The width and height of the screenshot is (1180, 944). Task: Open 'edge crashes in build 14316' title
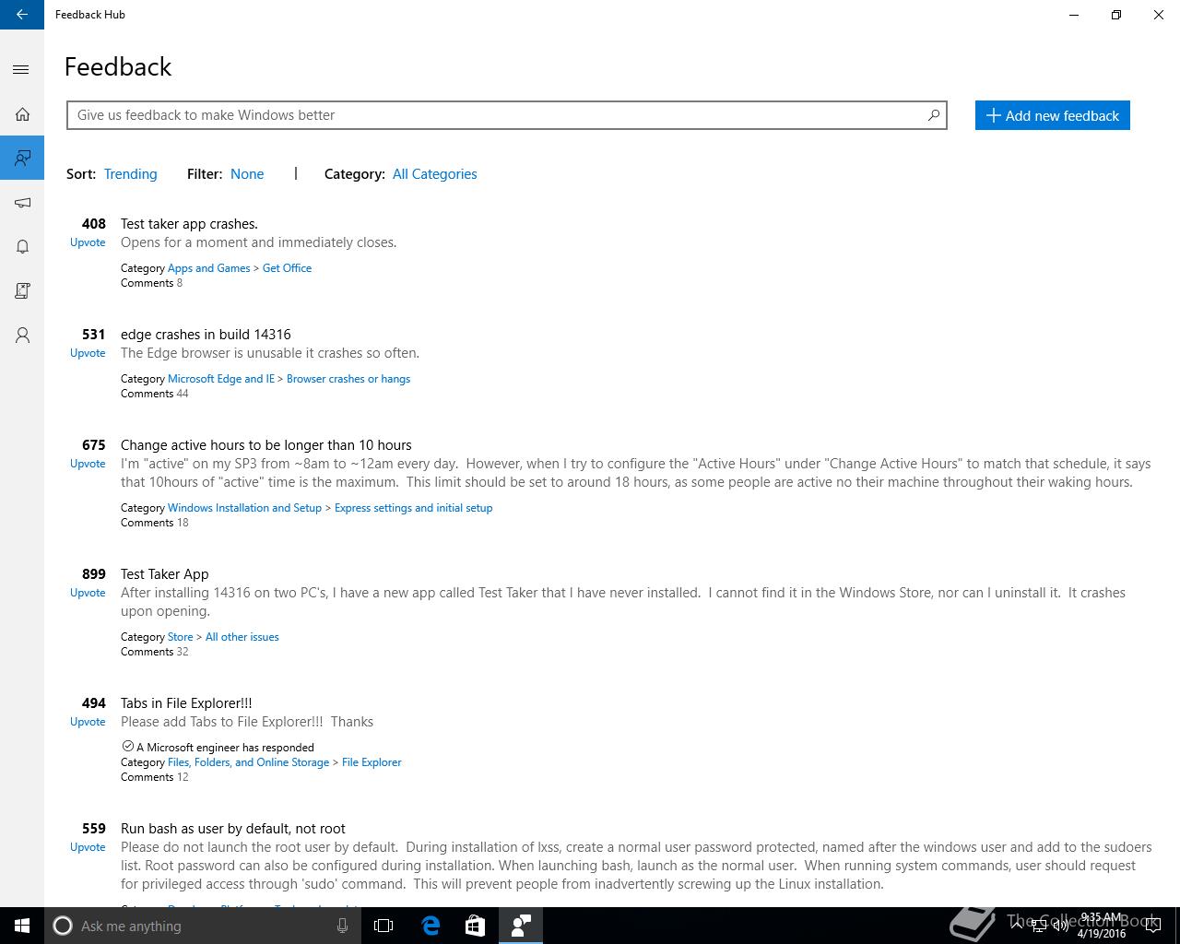(206, 335)
